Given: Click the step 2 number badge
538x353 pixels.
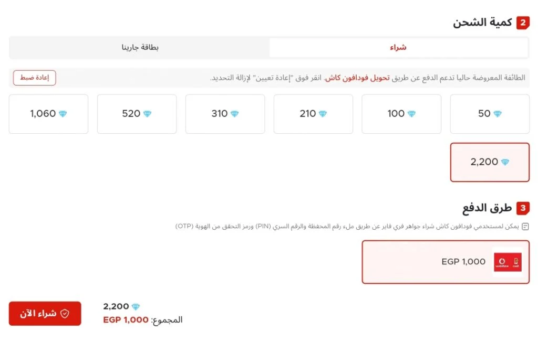Looking at the screenshot, I should (523, 23).
